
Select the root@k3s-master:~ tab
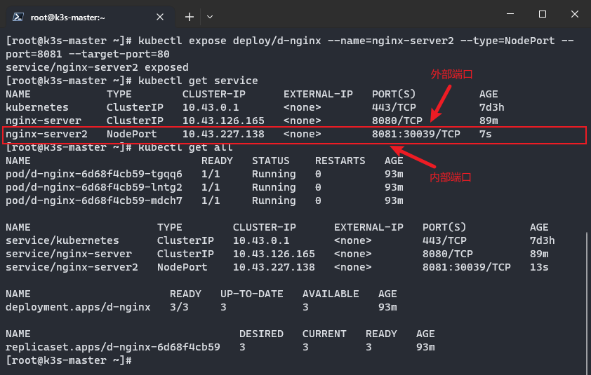(88, 17)
